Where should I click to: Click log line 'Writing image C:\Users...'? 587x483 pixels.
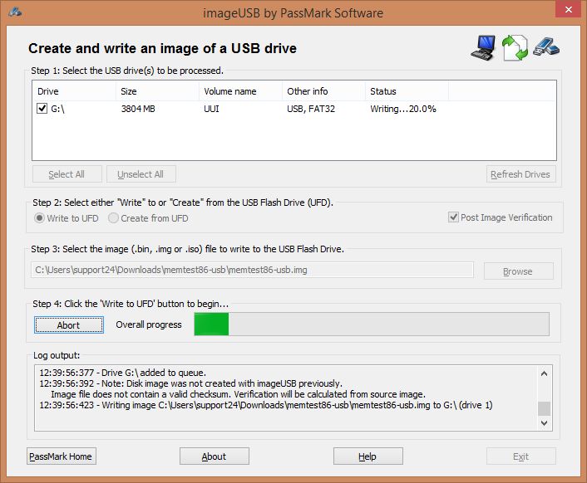266,405
